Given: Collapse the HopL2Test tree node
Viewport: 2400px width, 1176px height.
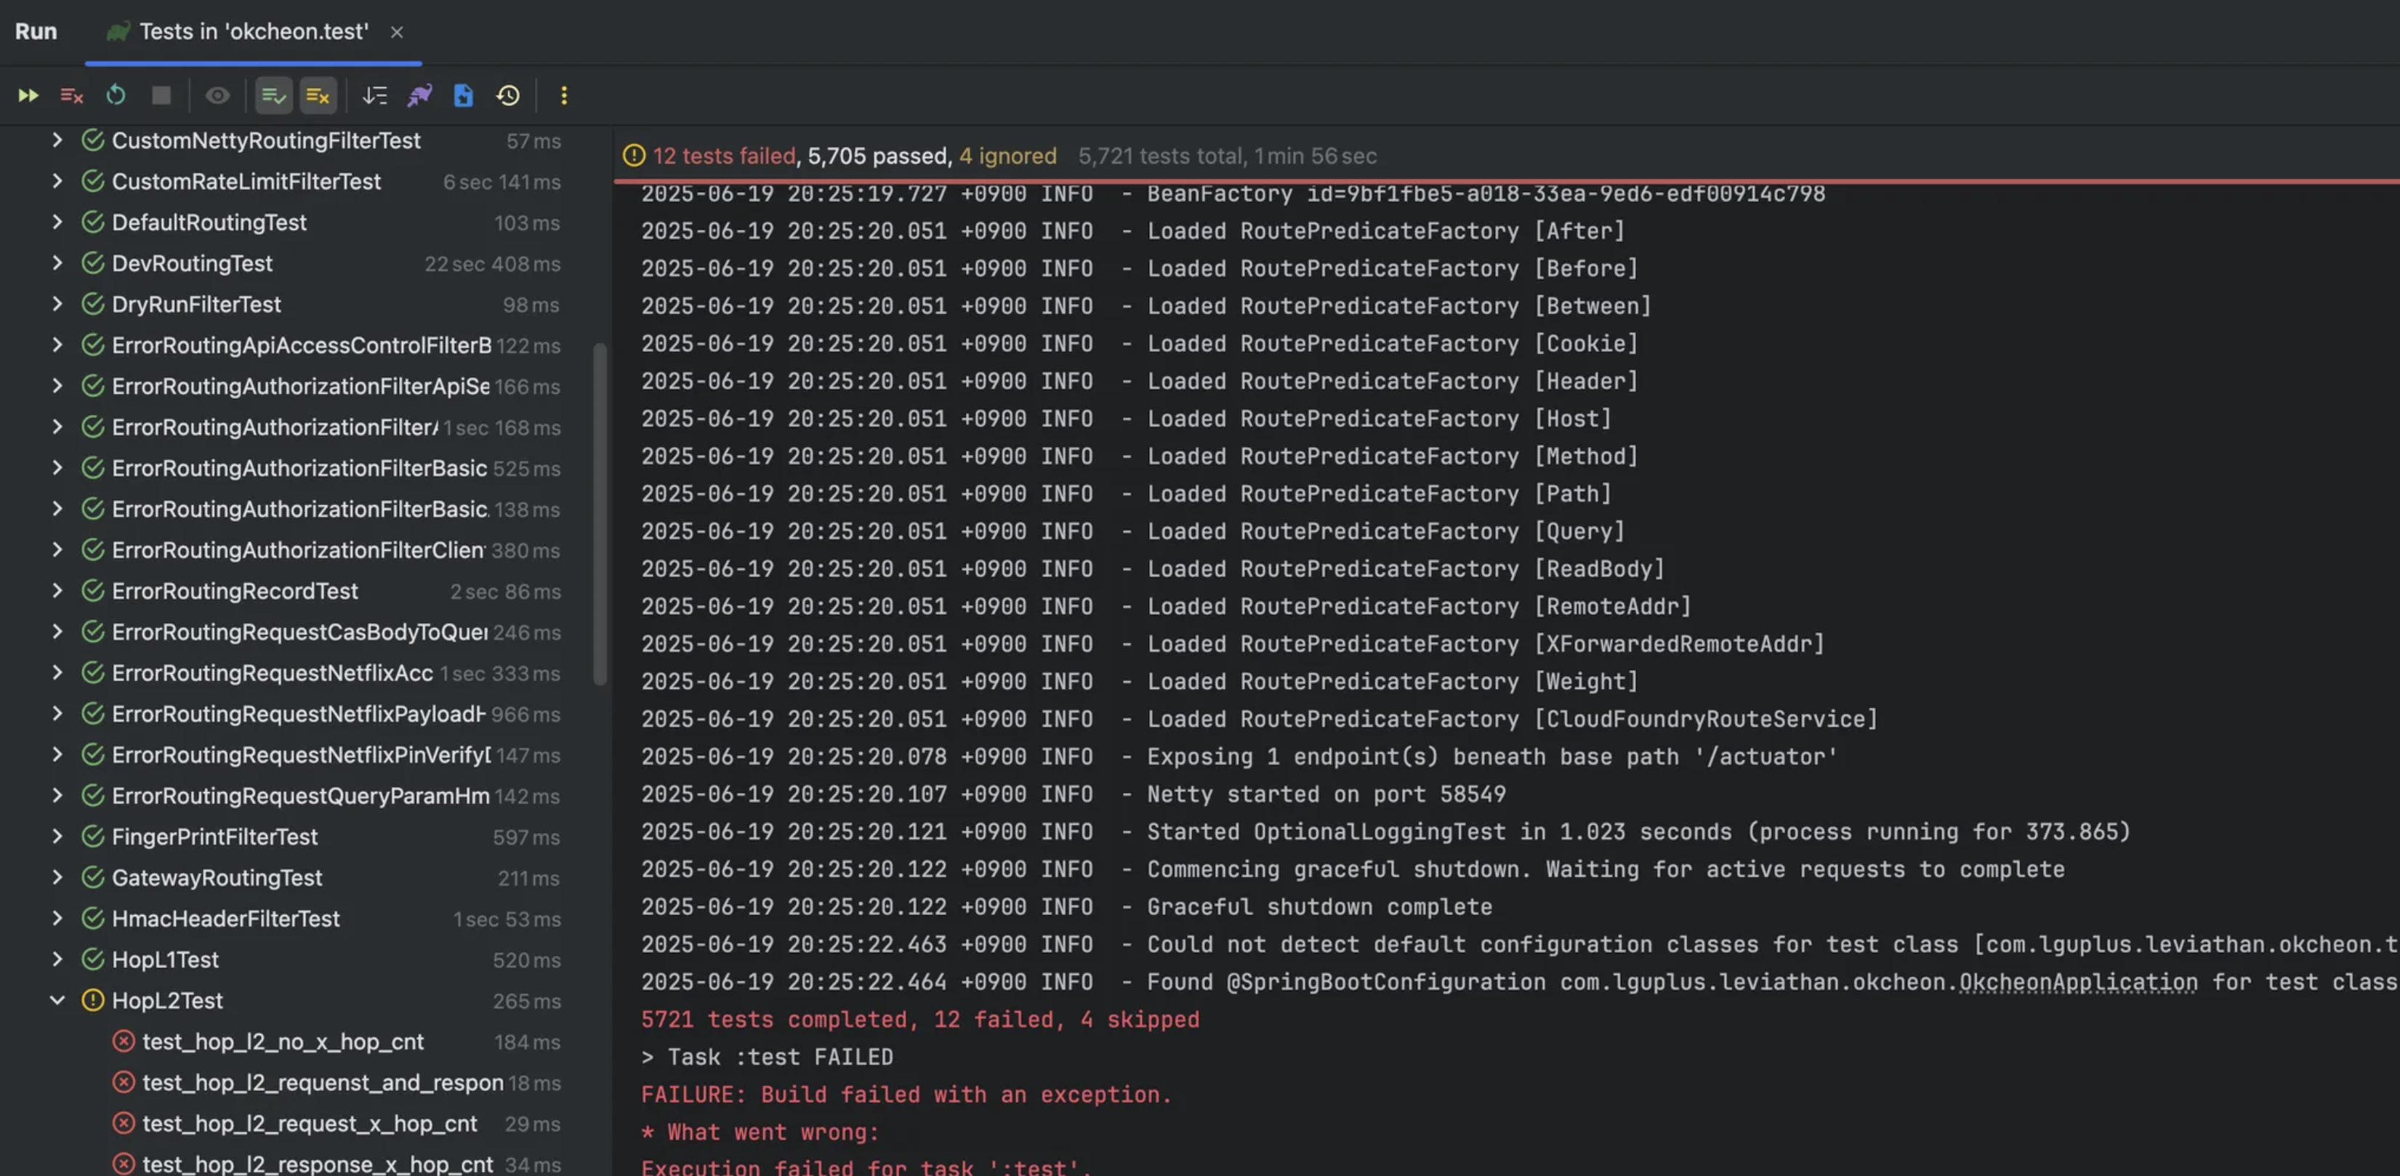Looking at the screenshot, I should point(57,1000).
